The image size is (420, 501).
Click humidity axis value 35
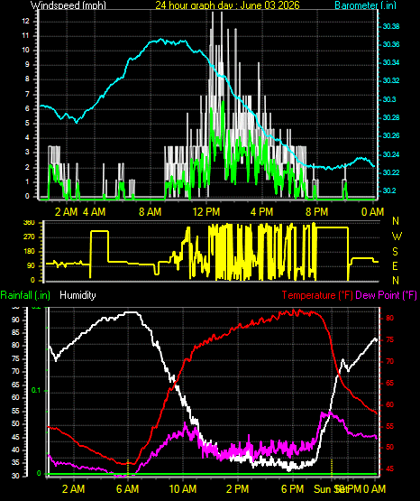pos(15,463)
